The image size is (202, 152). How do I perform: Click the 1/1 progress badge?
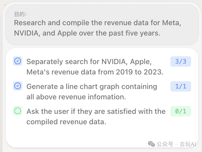[181, 86]
